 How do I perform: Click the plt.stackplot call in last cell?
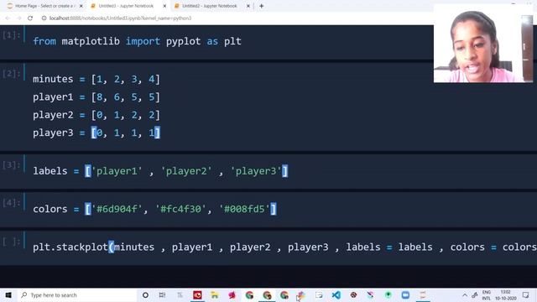285,247
